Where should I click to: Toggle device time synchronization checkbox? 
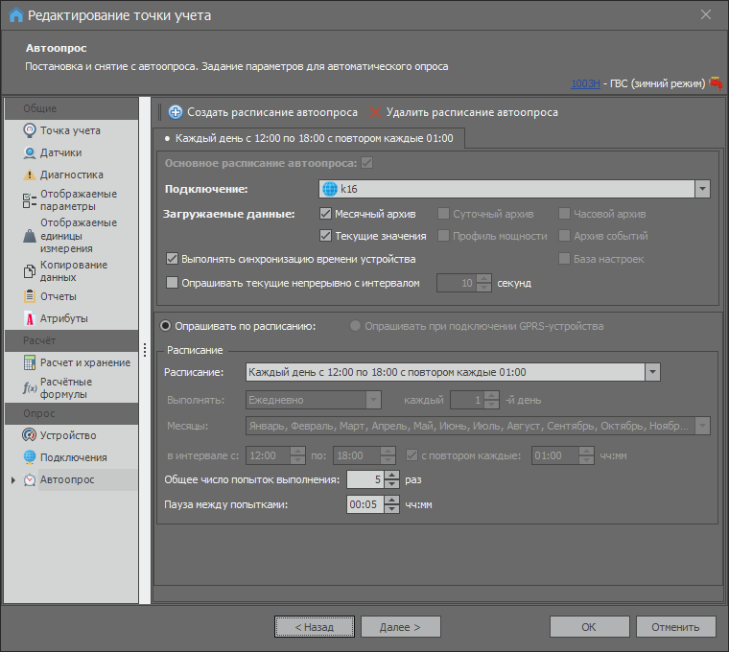click(x=173, y=259)
